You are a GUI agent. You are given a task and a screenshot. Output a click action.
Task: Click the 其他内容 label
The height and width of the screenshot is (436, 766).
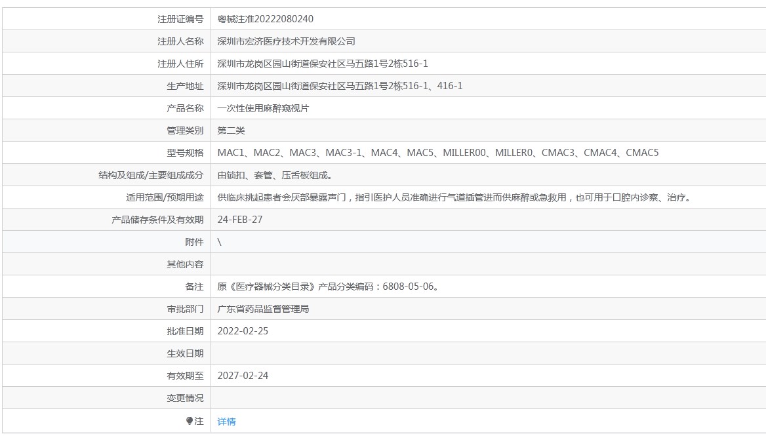(x=185, y=265)
